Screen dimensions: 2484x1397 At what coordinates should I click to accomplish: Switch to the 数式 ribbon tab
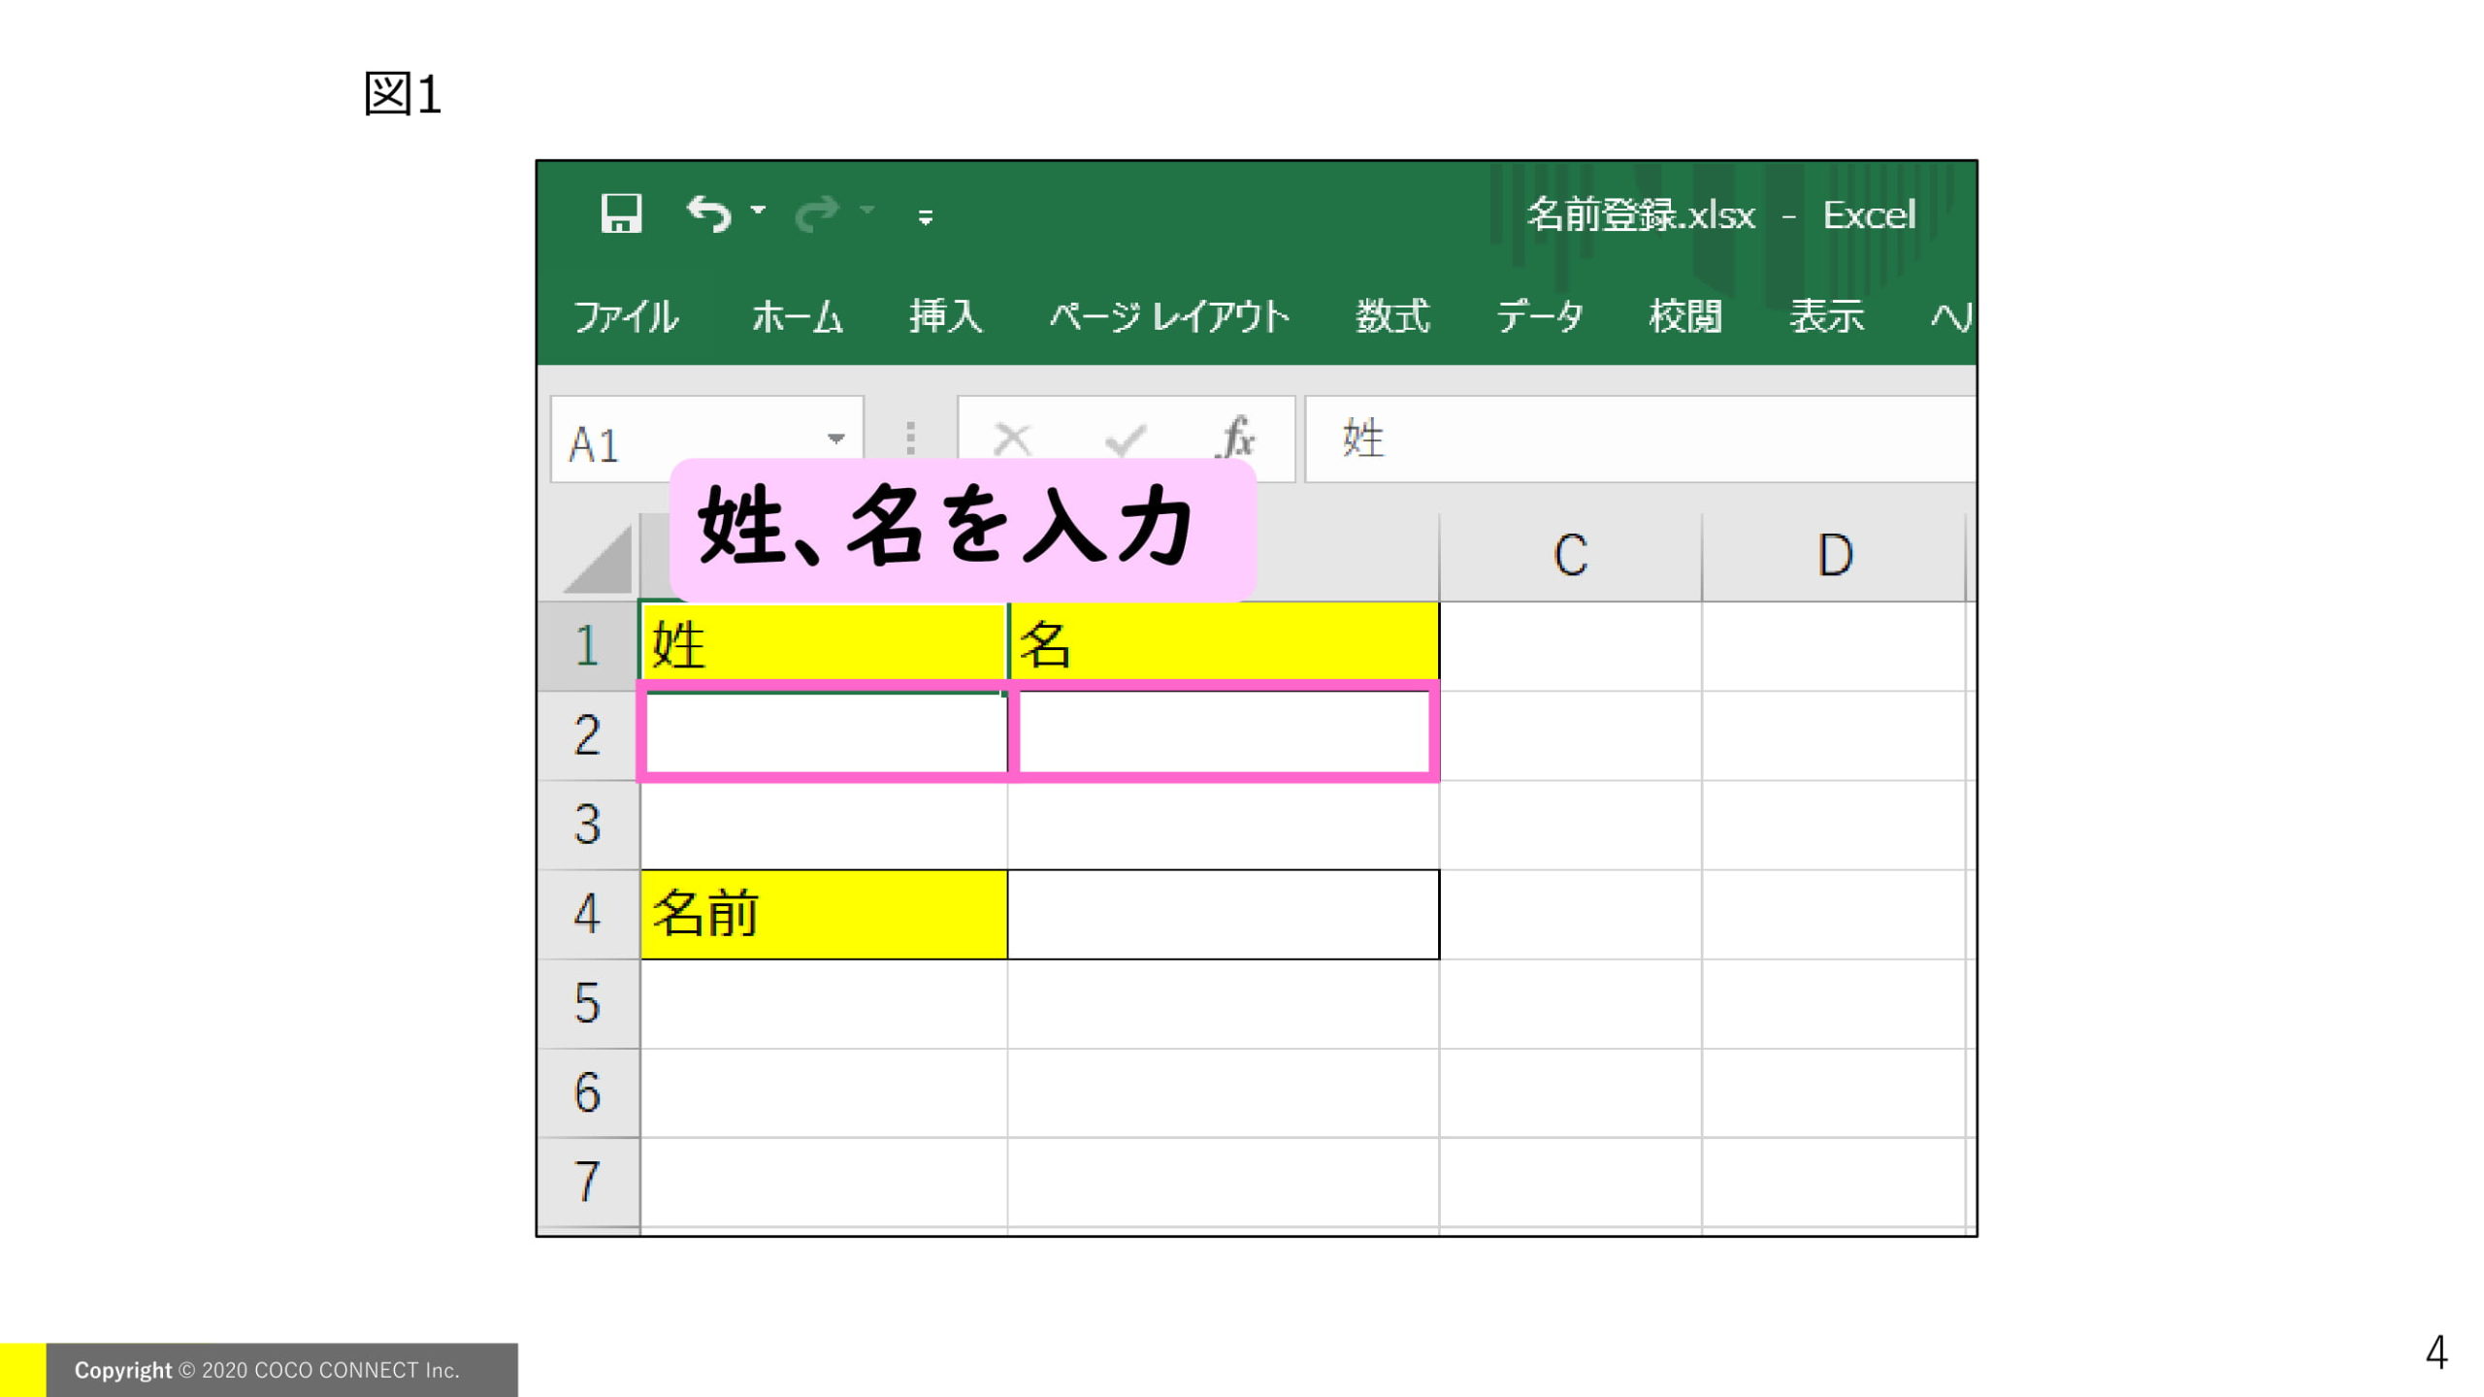(1392, 316)
